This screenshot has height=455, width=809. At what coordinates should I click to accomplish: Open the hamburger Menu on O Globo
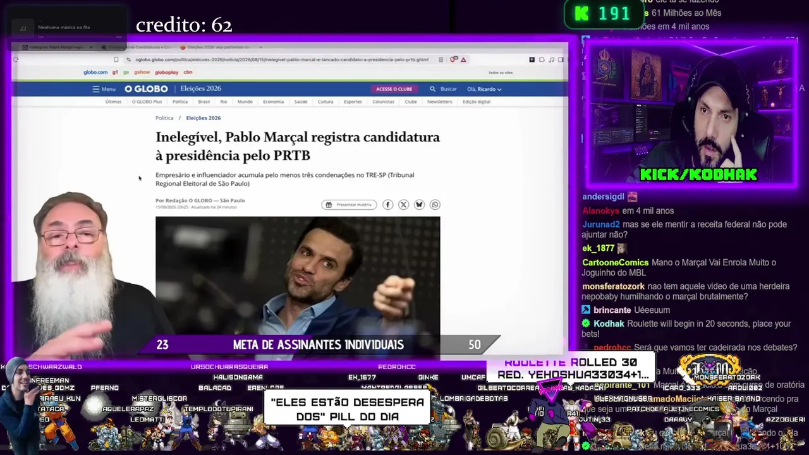tap(104, 89)
